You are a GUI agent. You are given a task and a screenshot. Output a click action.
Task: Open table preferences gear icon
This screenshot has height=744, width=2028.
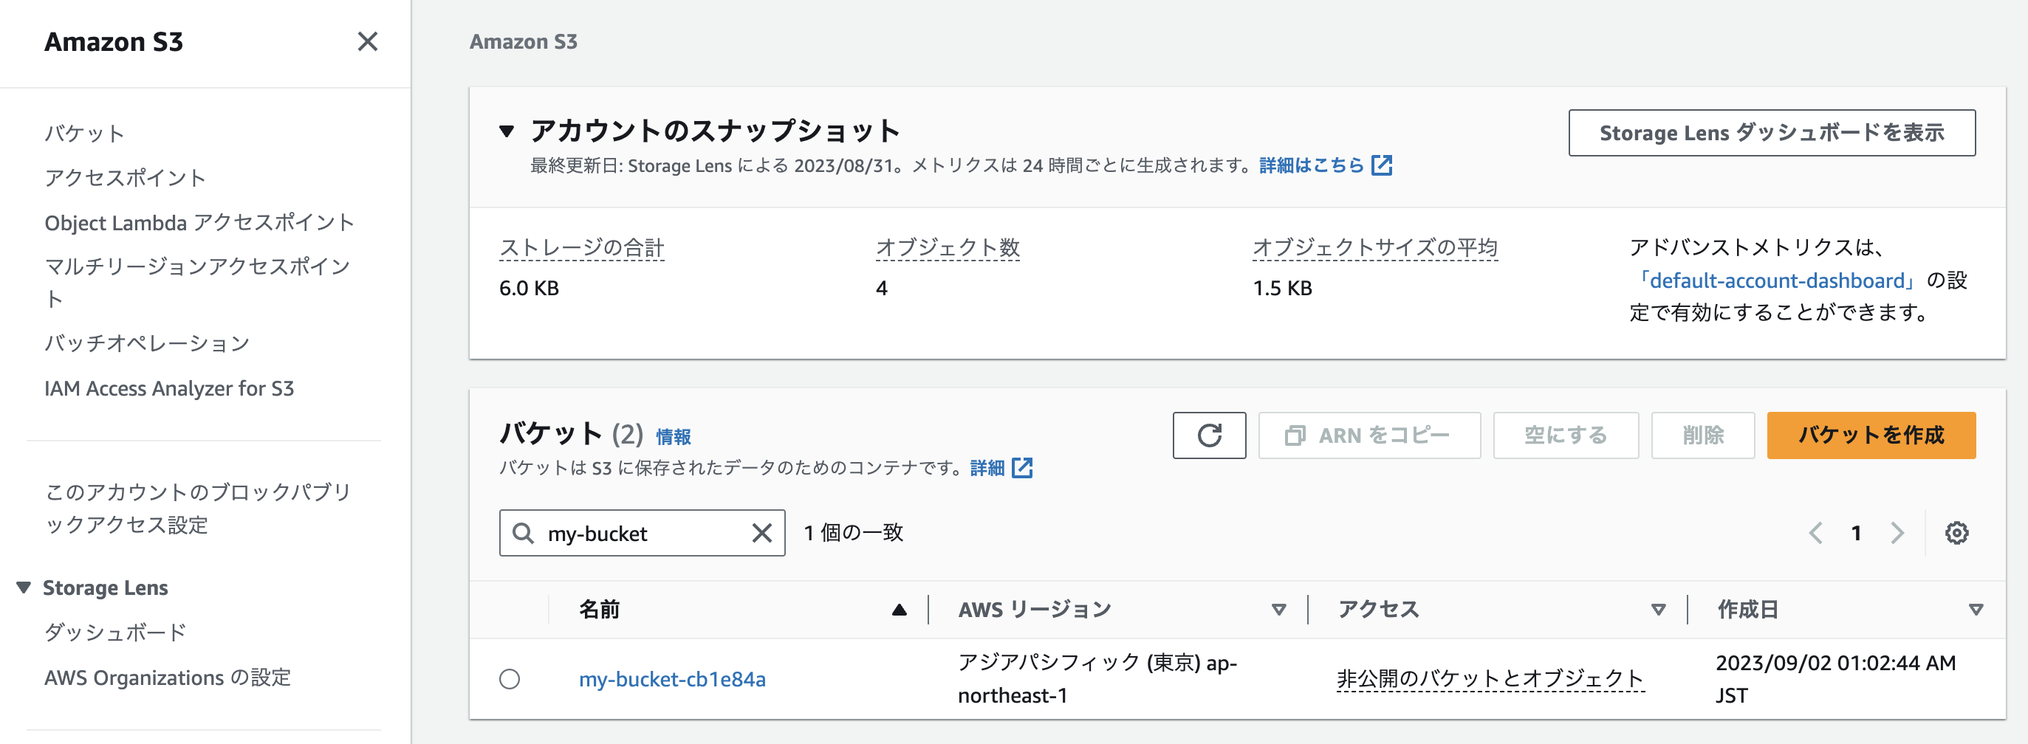pos(1956,533)
